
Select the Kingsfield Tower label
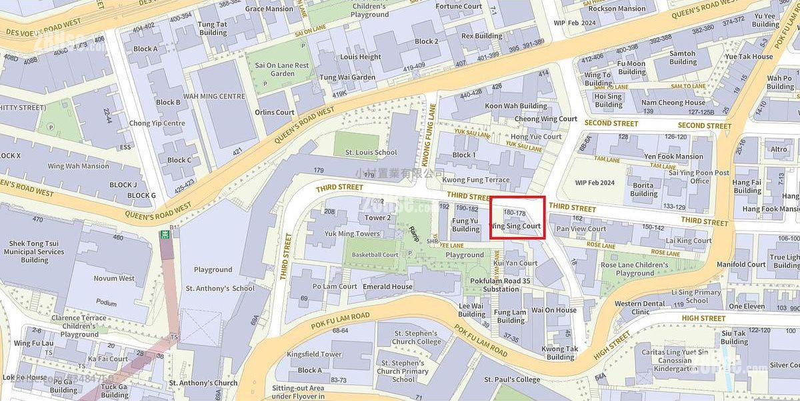point(313,354)
